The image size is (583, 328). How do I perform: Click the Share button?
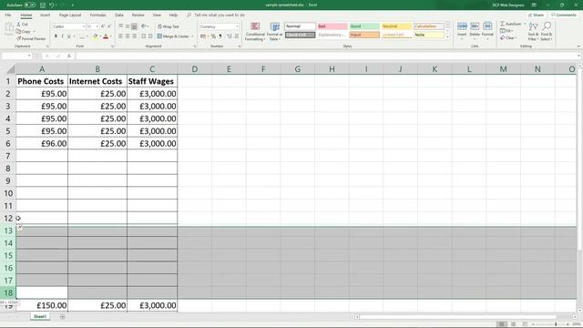point(536,15)
